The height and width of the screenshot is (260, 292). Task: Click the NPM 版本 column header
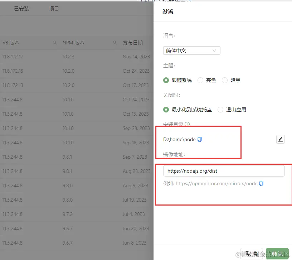(x=73, y=43)
